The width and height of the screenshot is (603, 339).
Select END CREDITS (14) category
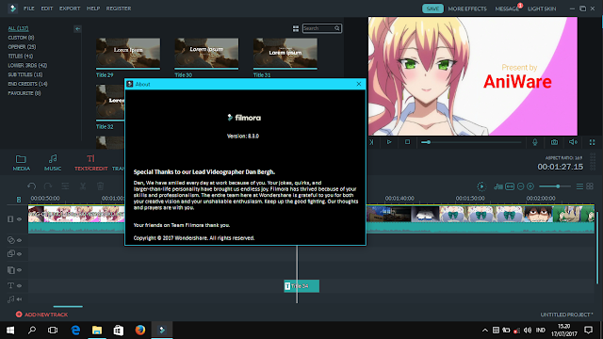coord(27,84)
